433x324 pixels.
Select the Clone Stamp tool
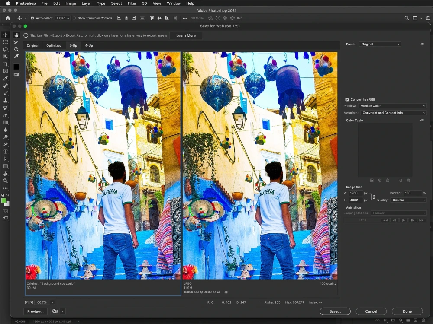[x=5, y=100]
